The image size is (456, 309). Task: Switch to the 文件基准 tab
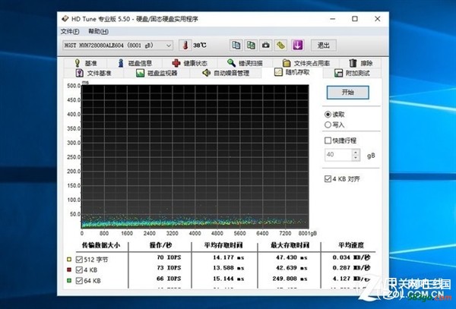[x=93, y=73]
